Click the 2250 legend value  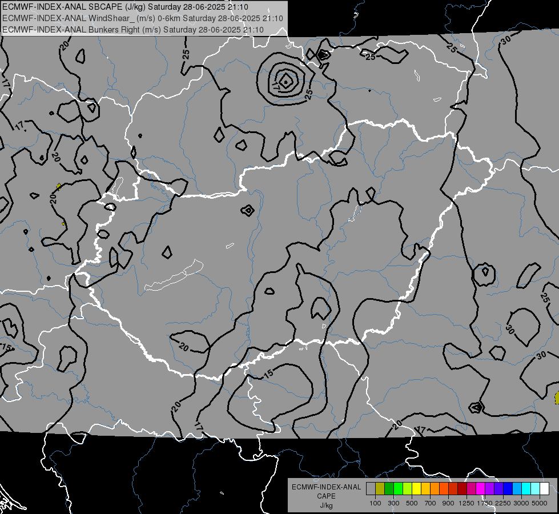pyautogui.click(x=504, y=503)
